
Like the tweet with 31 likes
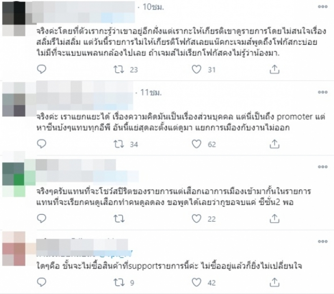(196, 69)
